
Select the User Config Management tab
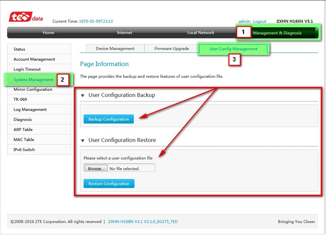tap(233, 49)
